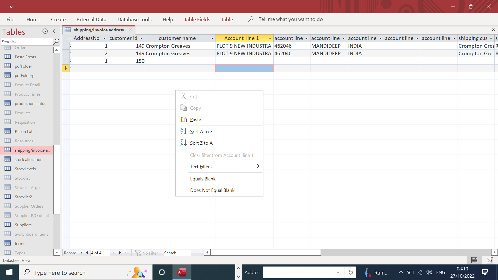The height and width of the screenshot is (280, 498).
Task: Switch to Design View icon in status bar
Action: (490, 260)
